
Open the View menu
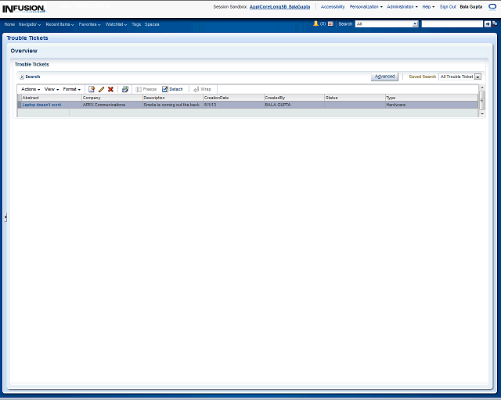[x=52, y=89]
